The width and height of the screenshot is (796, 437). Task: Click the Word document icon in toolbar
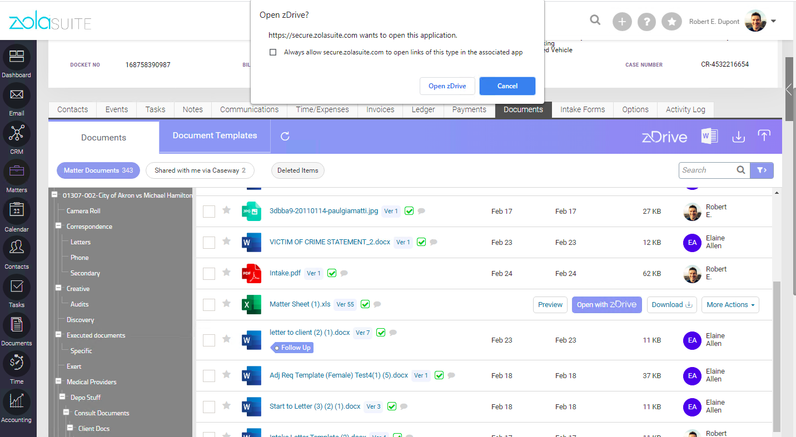point(709,136)
